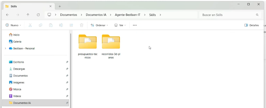Select the Skills tab
Screen dimensions: 266x108
coord(29,6)
